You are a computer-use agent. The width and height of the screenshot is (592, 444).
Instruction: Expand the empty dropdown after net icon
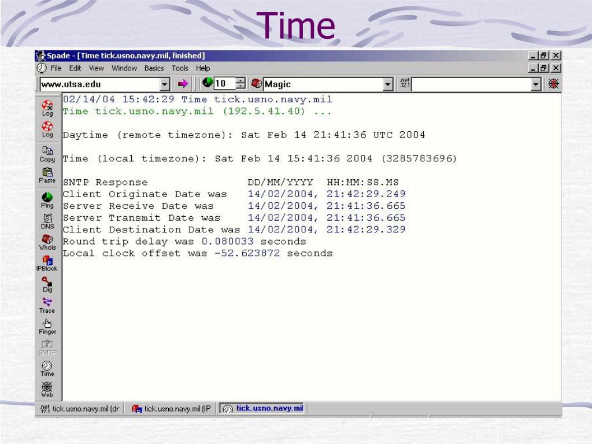click(536, 84)
